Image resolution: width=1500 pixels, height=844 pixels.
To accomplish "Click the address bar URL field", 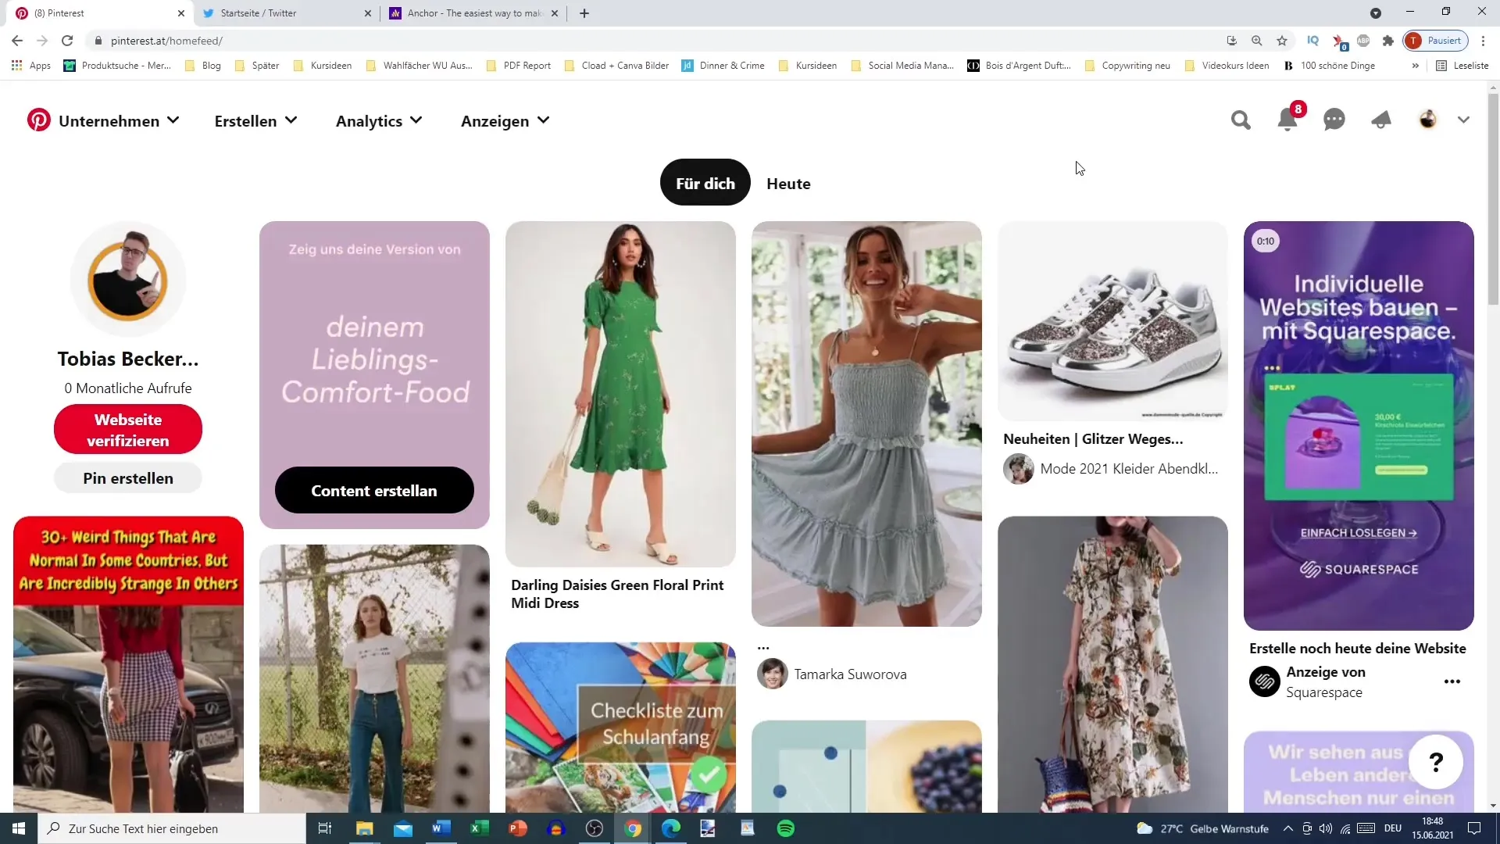I will pos(166,40).
